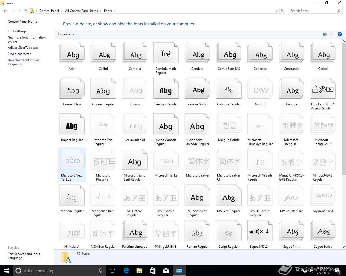346x276 pixels.
Task: Select HoloLens MDL2 Assets Regular font
Action: click(x=323, y=94)
